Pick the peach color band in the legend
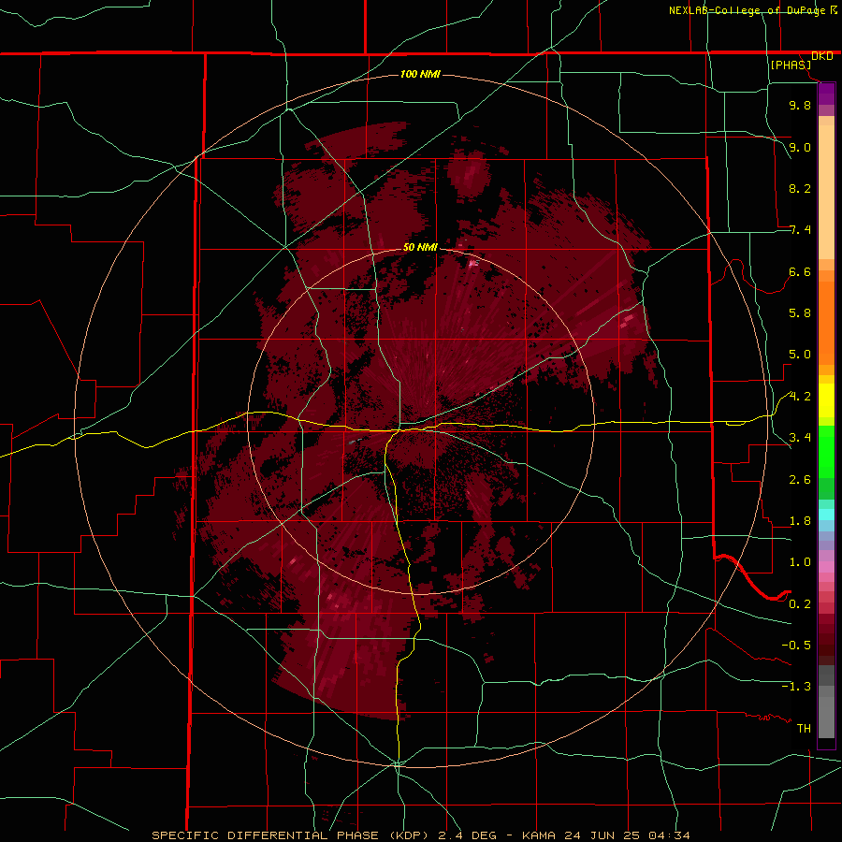This screenshot has width=842, height=842. tap(826, 192)
